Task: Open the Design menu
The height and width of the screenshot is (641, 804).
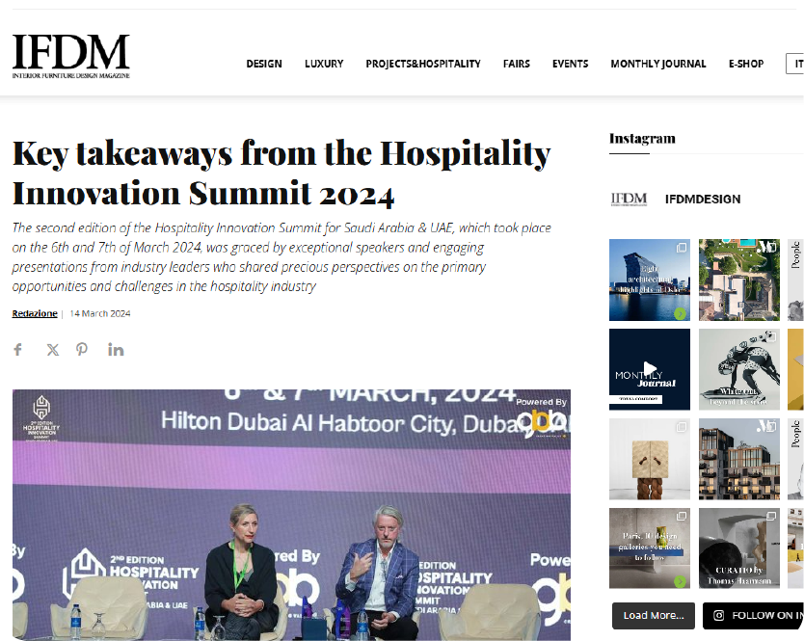Action: [x=264, y=64]
